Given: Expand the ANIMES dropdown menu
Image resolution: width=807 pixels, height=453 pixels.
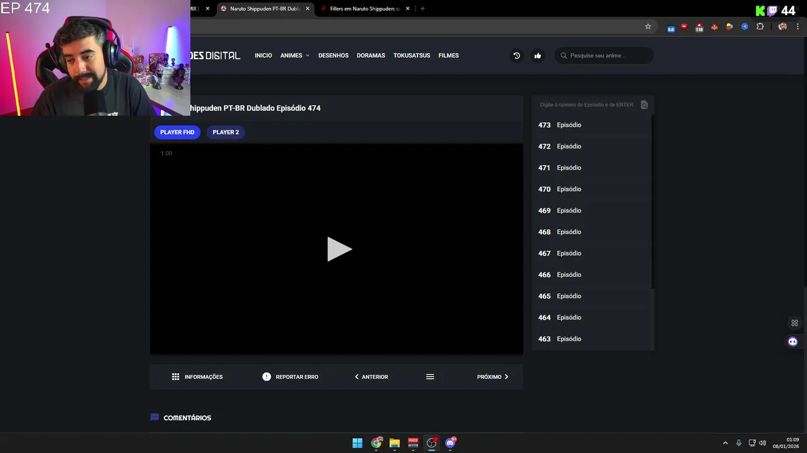Looking at the screenshot, I should coord(294,55).
